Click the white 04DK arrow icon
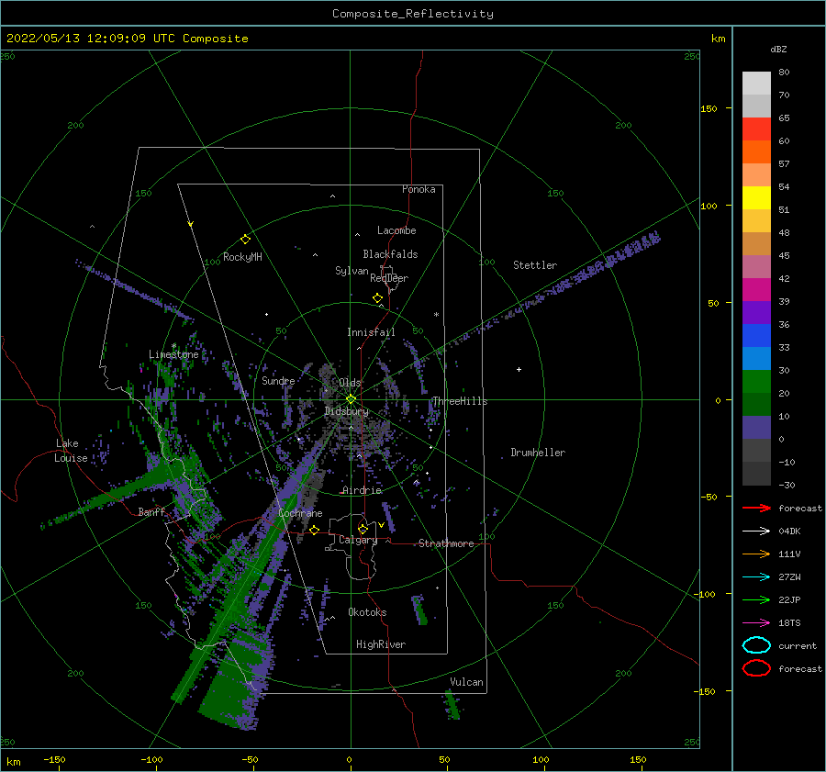Screen dimensions: 826x772 [x=756, y=531]
